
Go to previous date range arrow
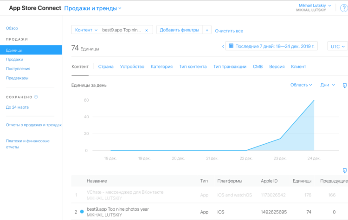(x=223, y=46)
